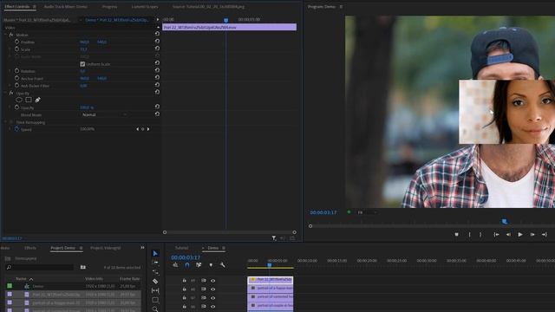Reset the Blend Mode parameter
This screenshot has height=312, width=555.
pyautogui.click(x=157, y=114)
